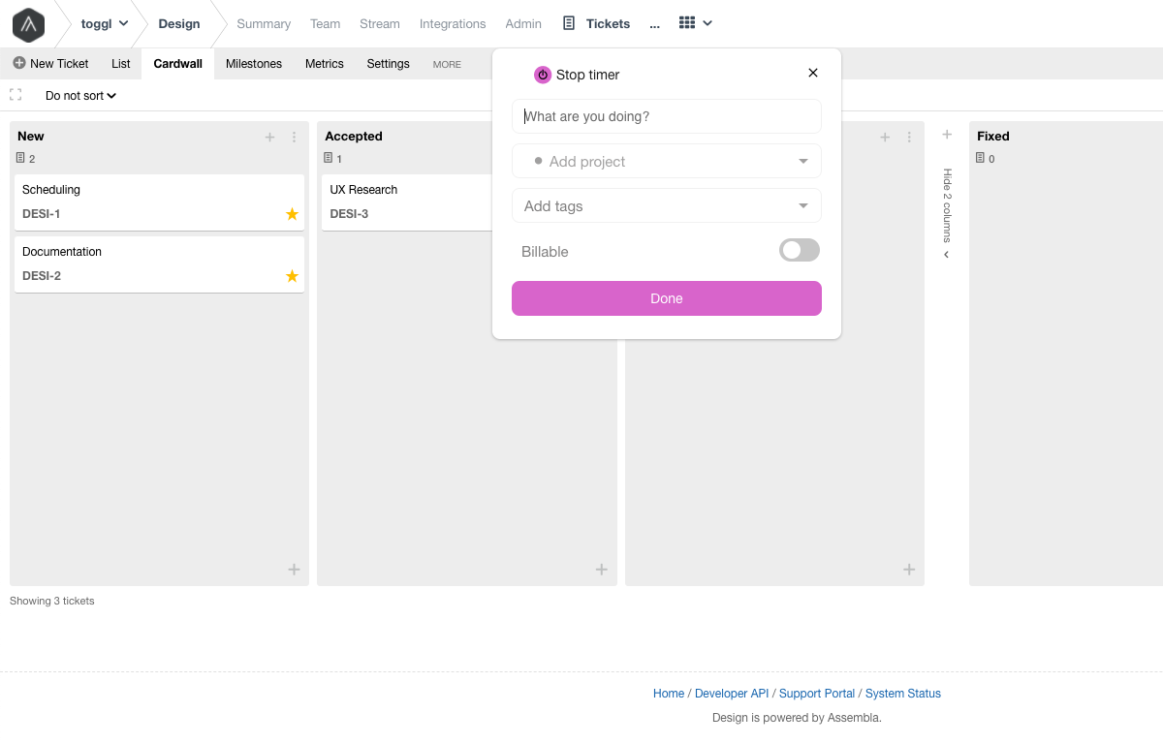Open the Developer API link

[x=732, y=693]
